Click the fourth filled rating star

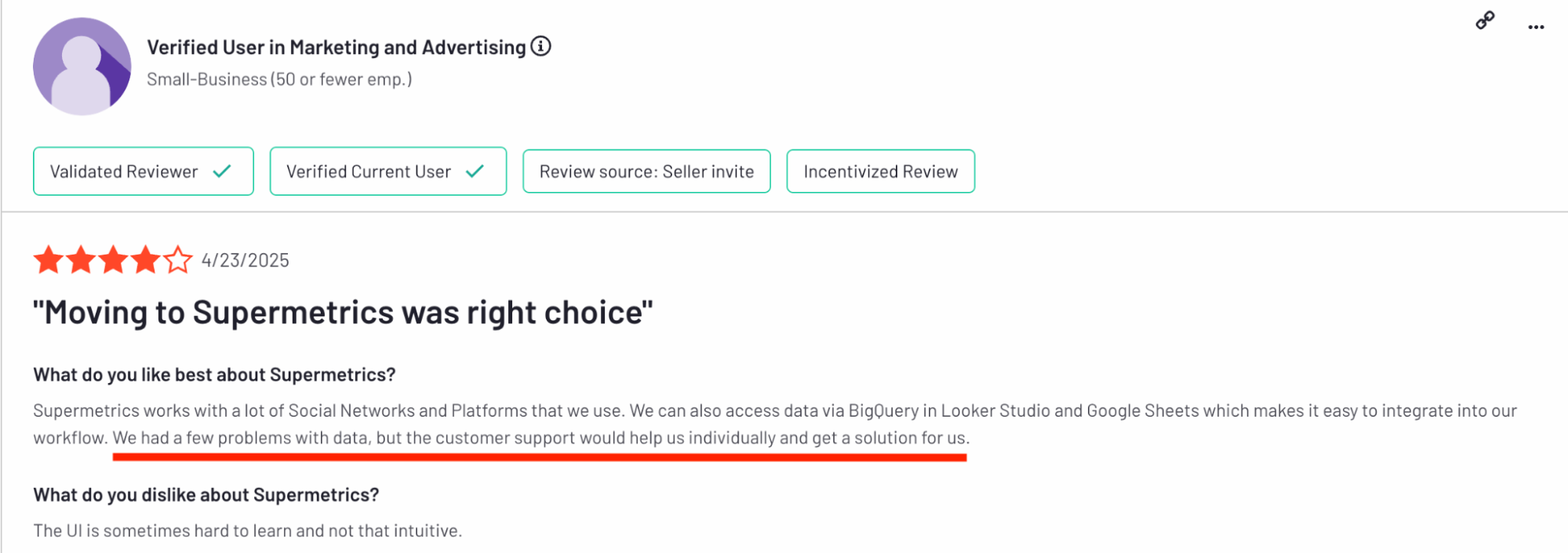(146, 259)
